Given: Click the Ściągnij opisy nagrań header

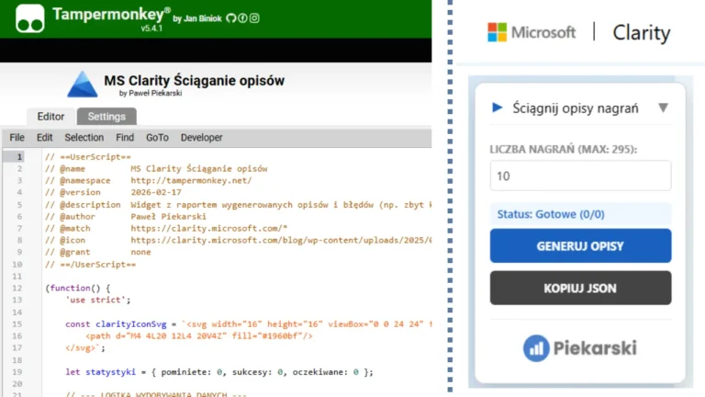Looking at the screenshot, I should [576, 108].
